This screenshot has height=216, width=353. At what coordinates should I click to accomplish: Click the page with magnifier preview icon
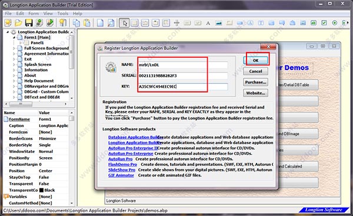[x=111, y=23]
